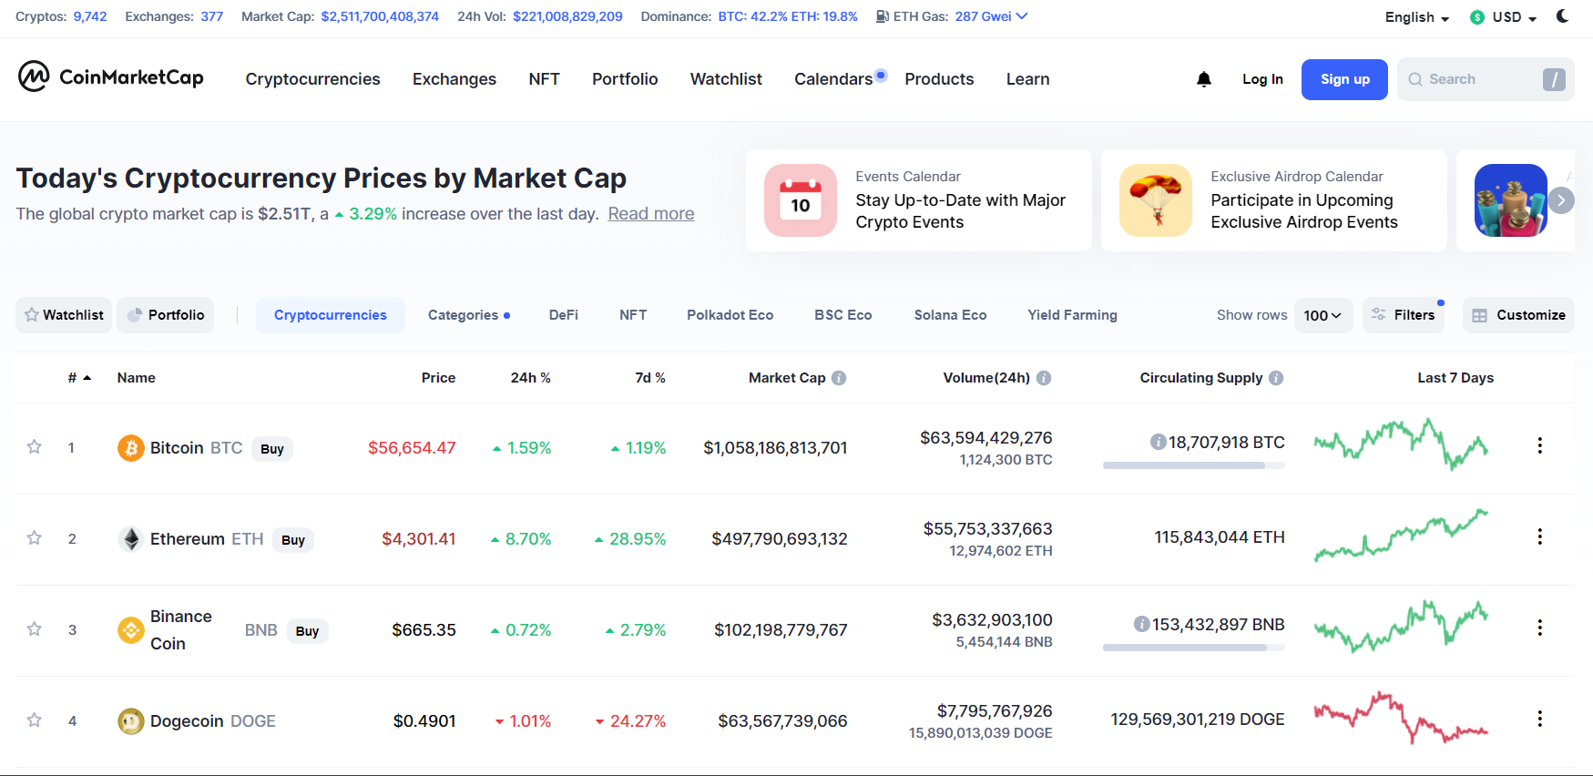The width and height of the screenshot is (1593, 776).
Task: Click the CoinMarketCap logo
Action: coord(110,77)
